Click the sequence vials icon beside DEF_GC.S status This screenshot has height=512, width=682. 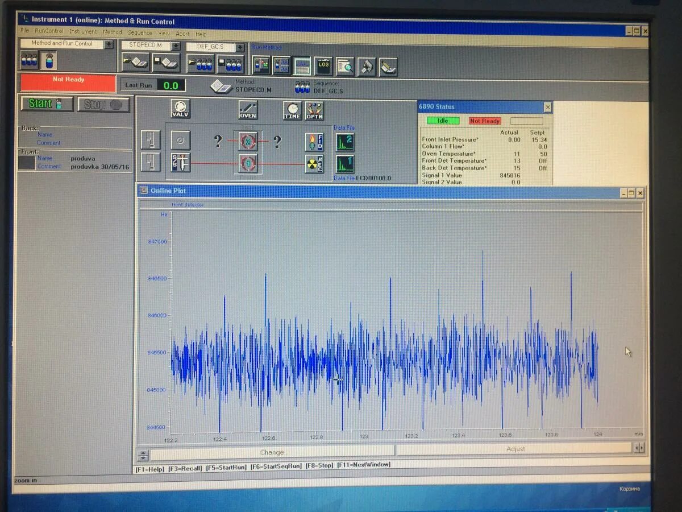click(x=302, y=88)
